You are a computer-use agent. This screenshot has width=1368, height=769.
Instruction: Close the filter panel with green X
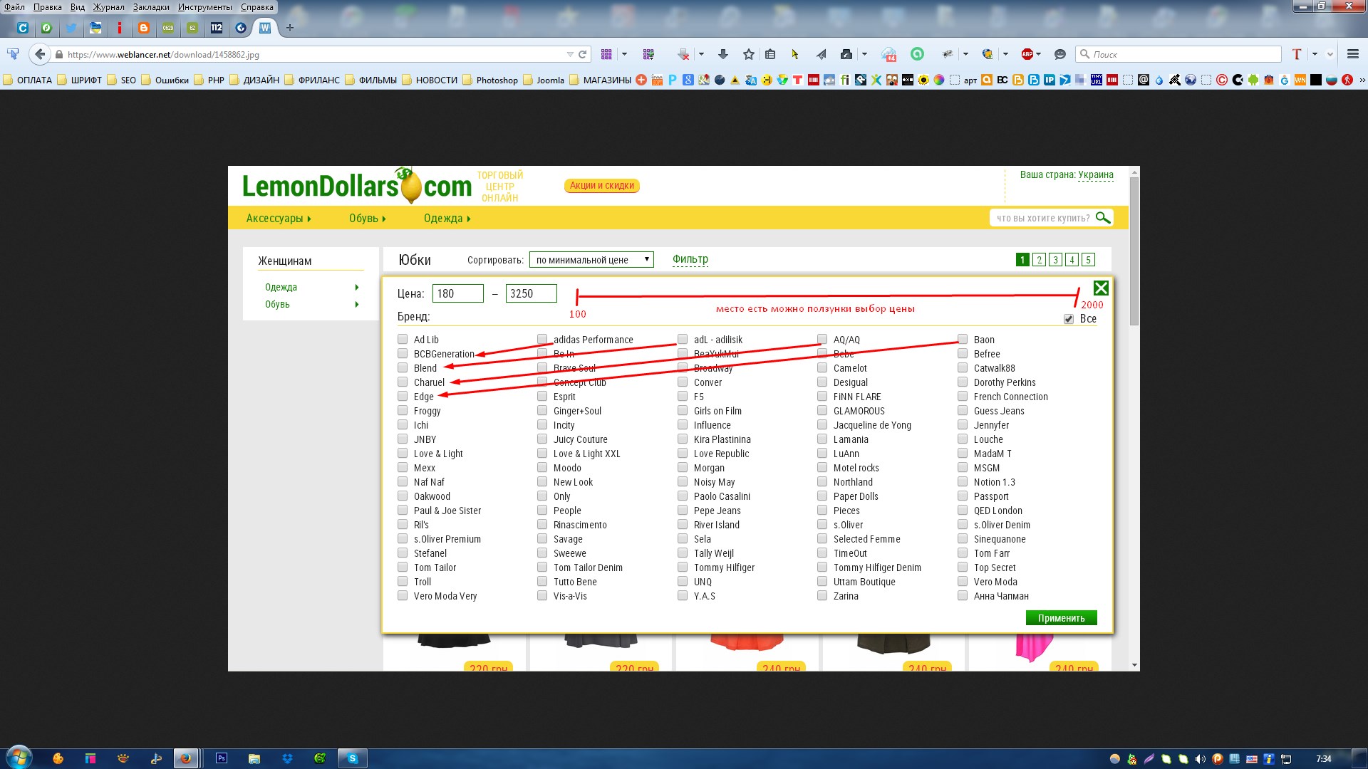(1101, 288)
